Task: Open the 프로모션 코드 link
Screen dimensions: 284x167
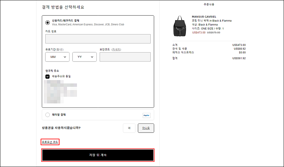Action: tap(50, 142)
